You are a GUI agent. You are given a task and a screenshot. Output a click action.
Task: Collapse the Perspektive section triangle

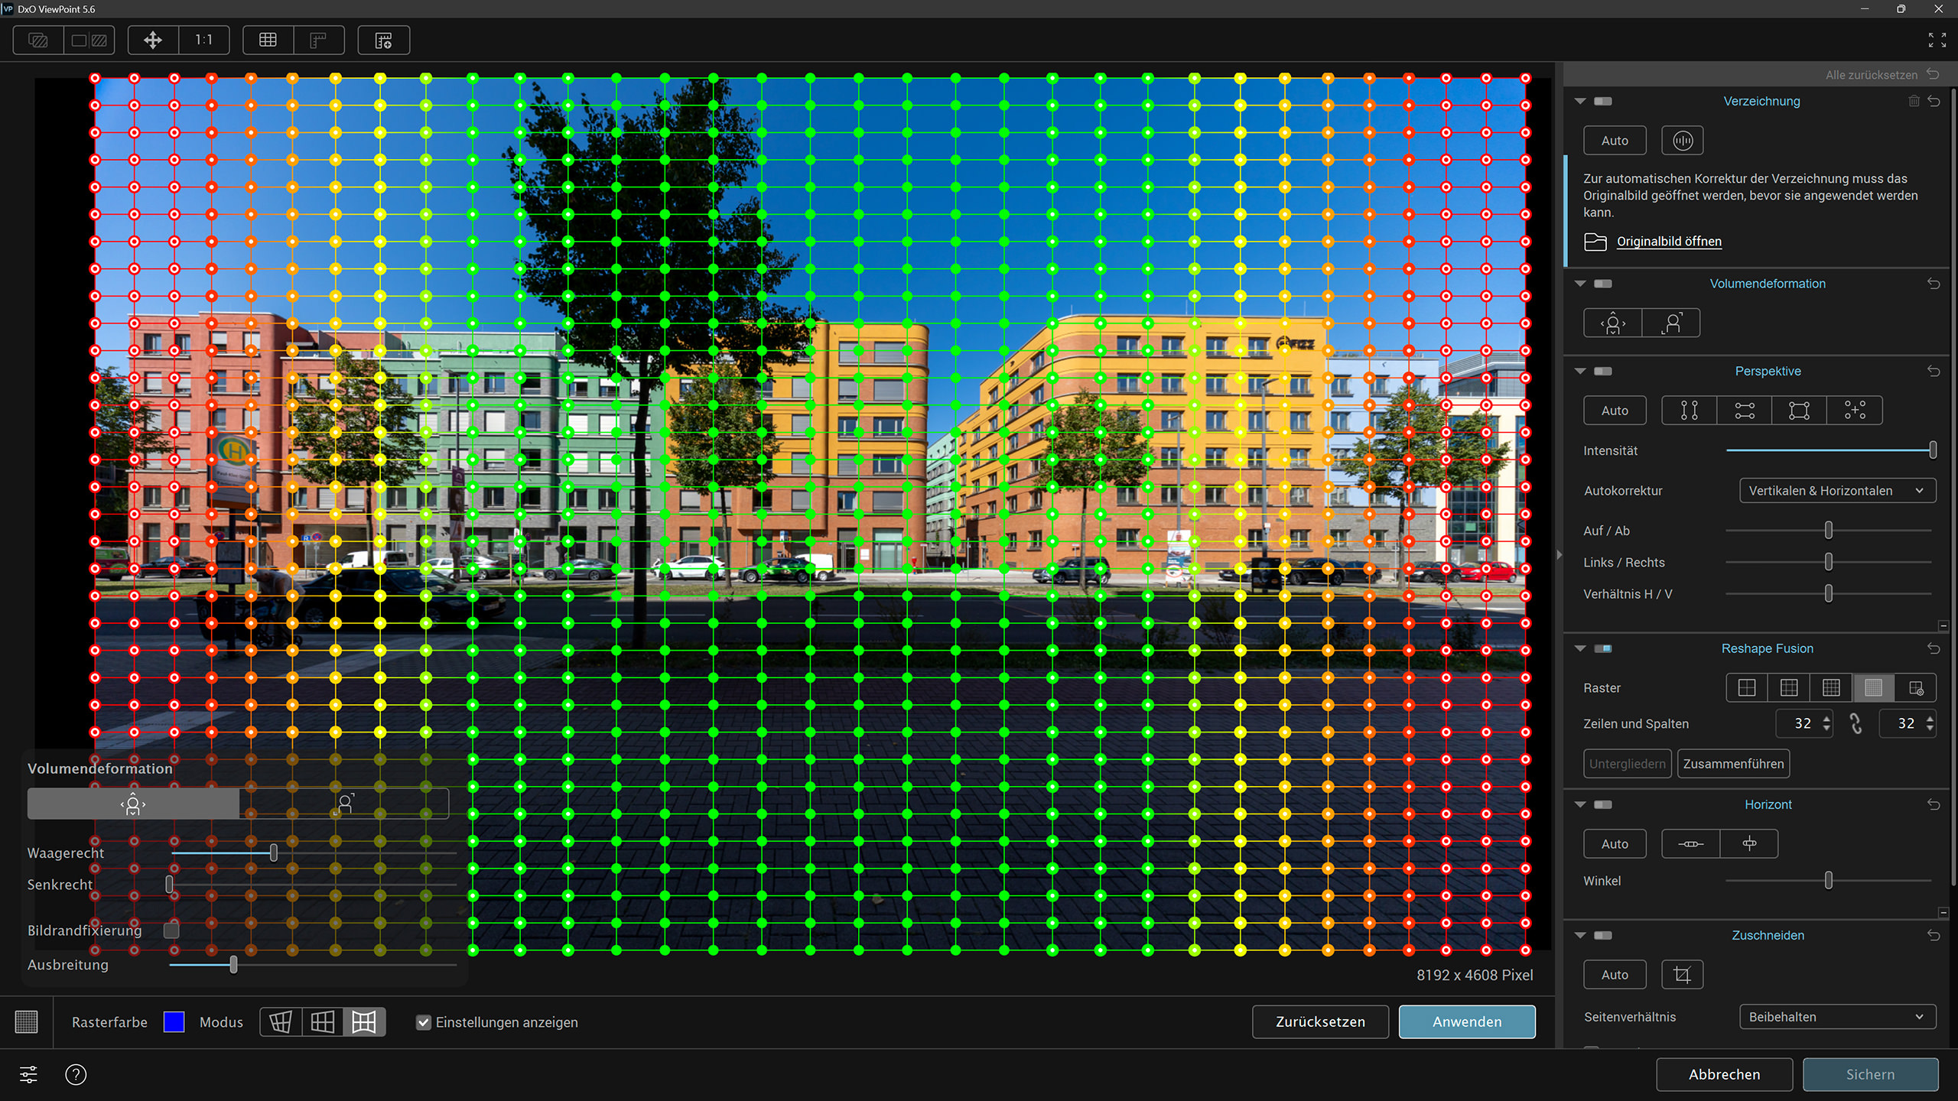(x=1580, y=371)
